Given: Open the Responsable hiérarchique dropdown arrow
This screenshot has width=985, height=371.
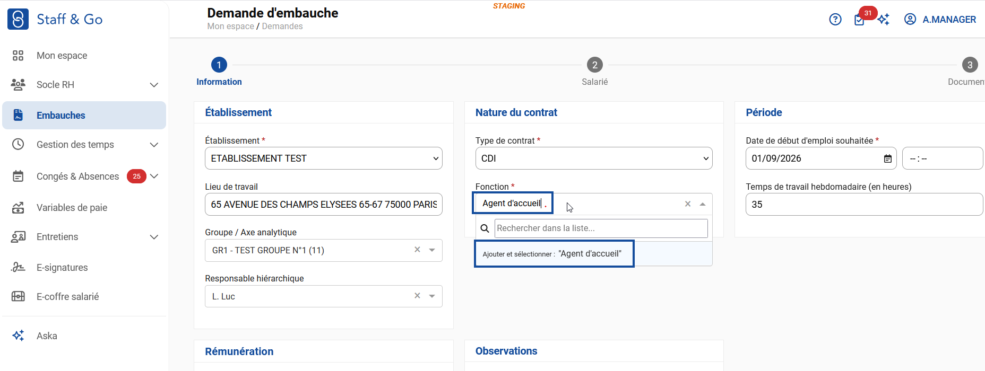Looking at the screenshot, I should coord(432,296).
